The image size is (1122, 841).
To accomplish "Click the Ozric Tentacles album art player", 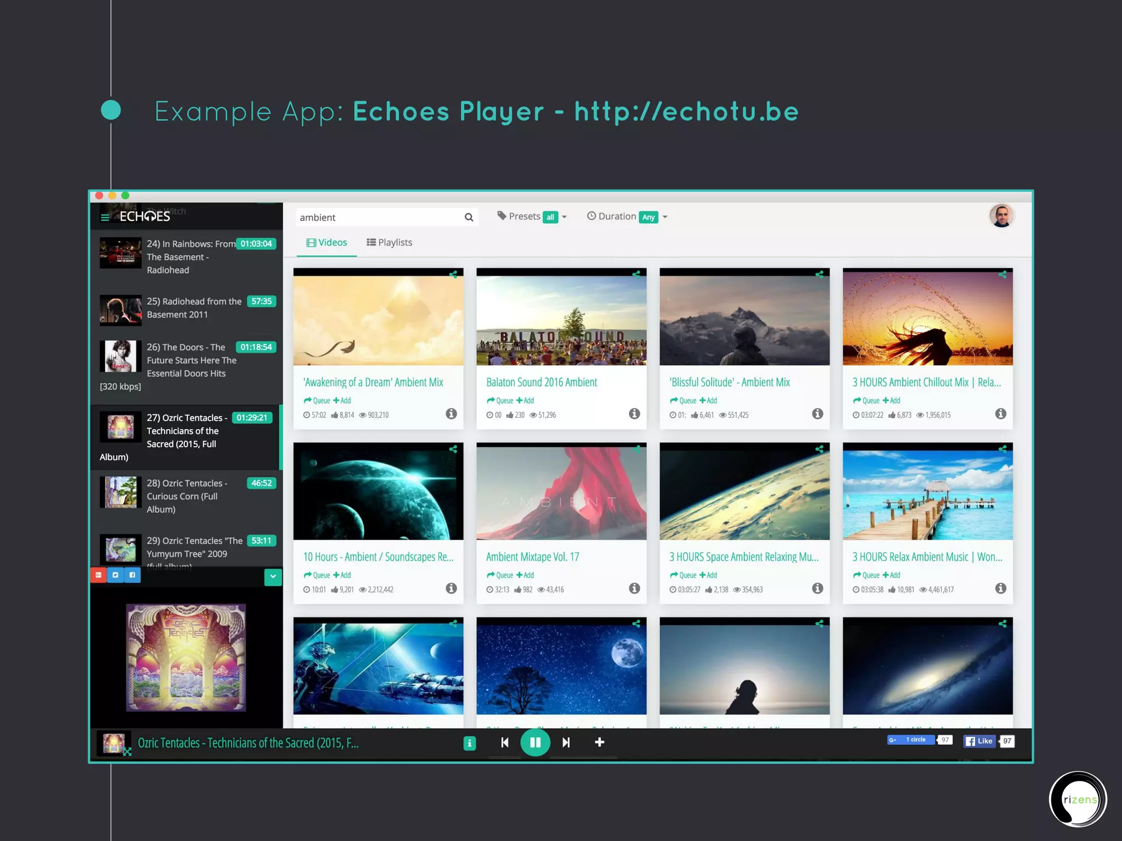I will coord(186,658).
